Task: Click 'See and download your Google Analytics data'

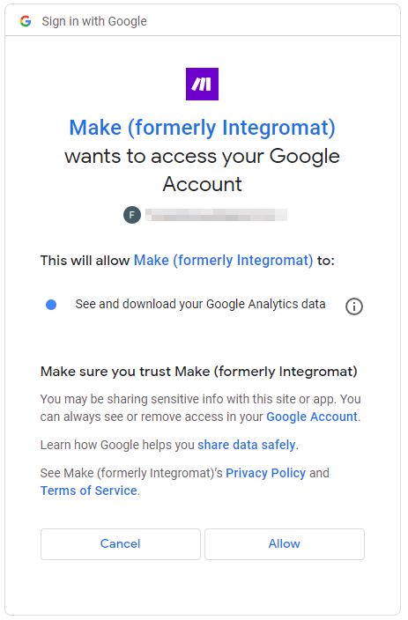Action: coord(200,304)
